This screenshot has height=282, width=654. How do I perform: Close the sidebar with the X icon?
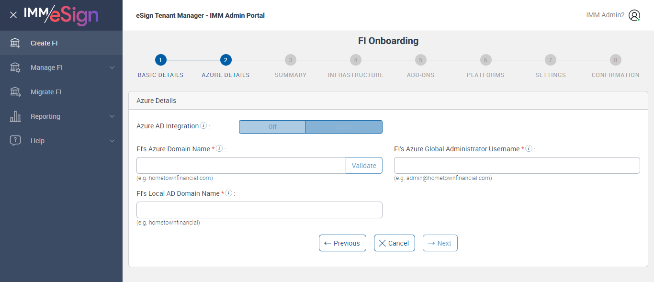[x=13, y=15]
